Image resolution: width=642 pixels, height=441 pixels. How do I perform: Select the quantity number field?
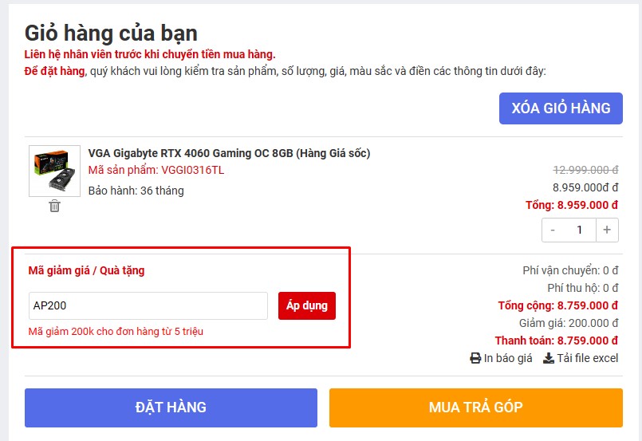pyautogui.click(x=579, y=230)
